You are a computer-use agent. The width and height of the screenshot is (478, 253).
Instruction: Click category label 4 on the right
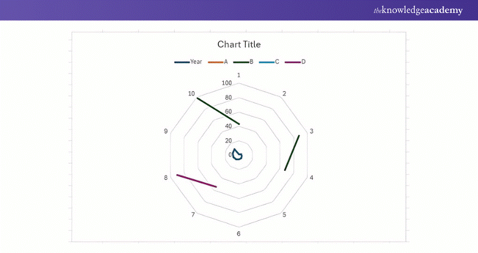(312, 178)
